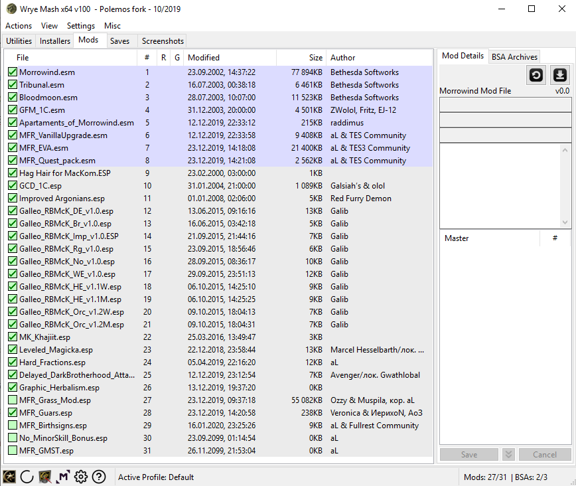
Task: Open the Morrowind Code Patch monitor icon
Action: pyautogui.click(x=45, y=477)
